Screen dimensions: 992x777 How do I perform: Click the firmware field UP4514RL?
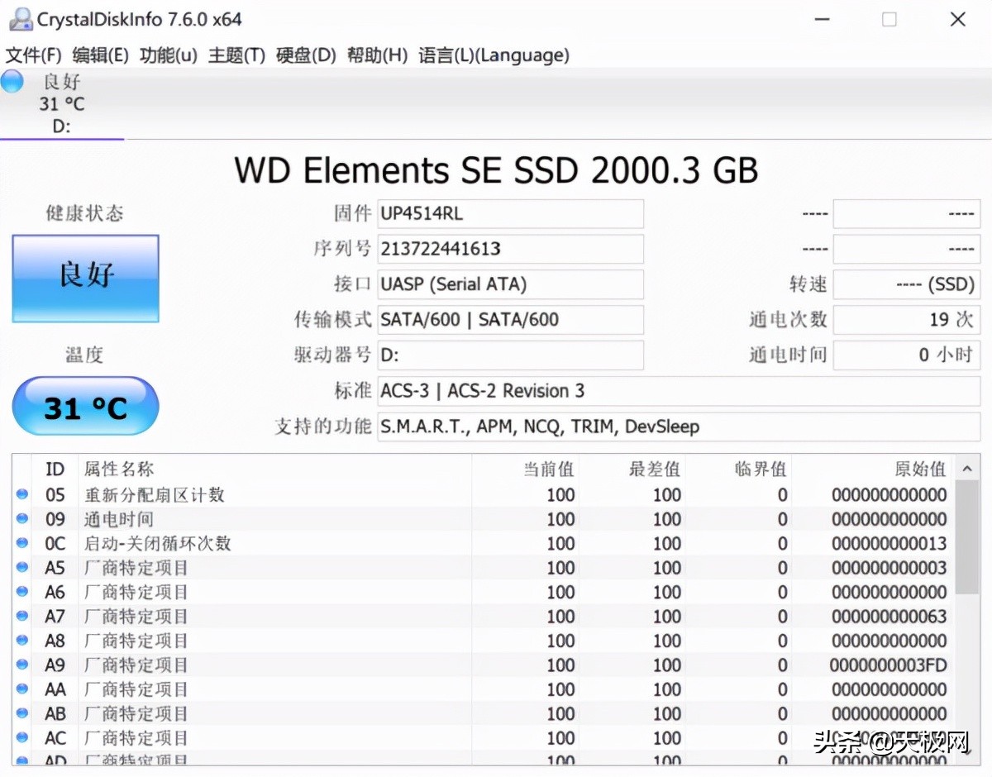click(510, 214)
